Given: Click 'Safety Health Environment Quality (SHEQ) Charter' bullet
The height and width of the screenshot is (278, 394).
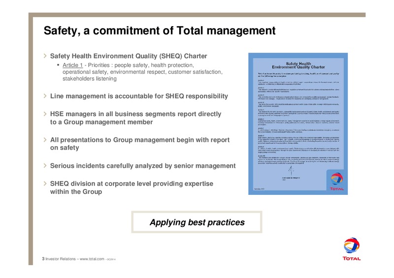Looking at the screenshot, I should point(129,56).
